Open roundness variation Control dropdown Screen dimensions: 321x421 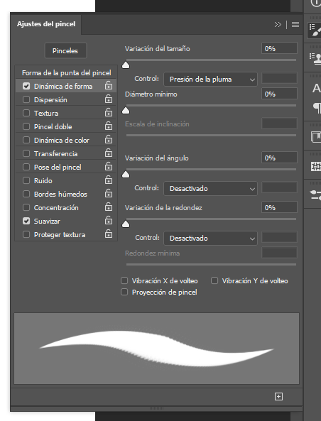(x=210, y=239)
